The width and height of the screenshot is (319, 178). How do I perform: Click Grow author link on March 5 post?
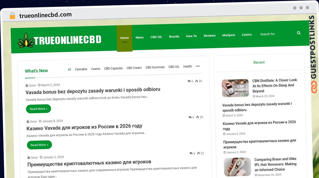32,86
